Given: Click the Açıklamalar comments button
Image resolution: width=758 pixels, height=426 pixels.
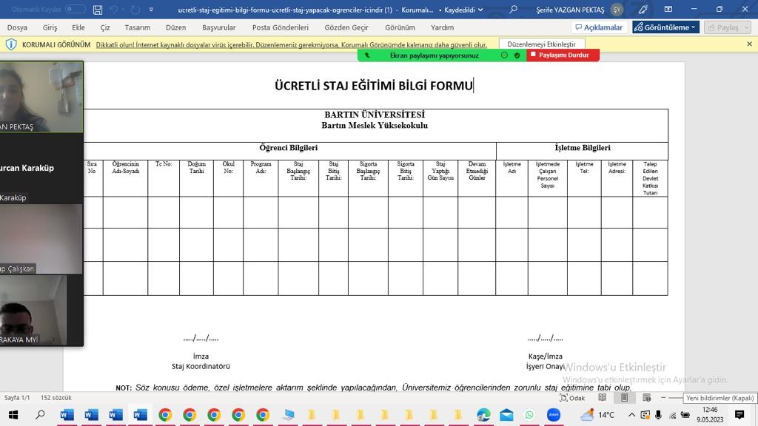Looking at the screenshot, I should point(599,27).
